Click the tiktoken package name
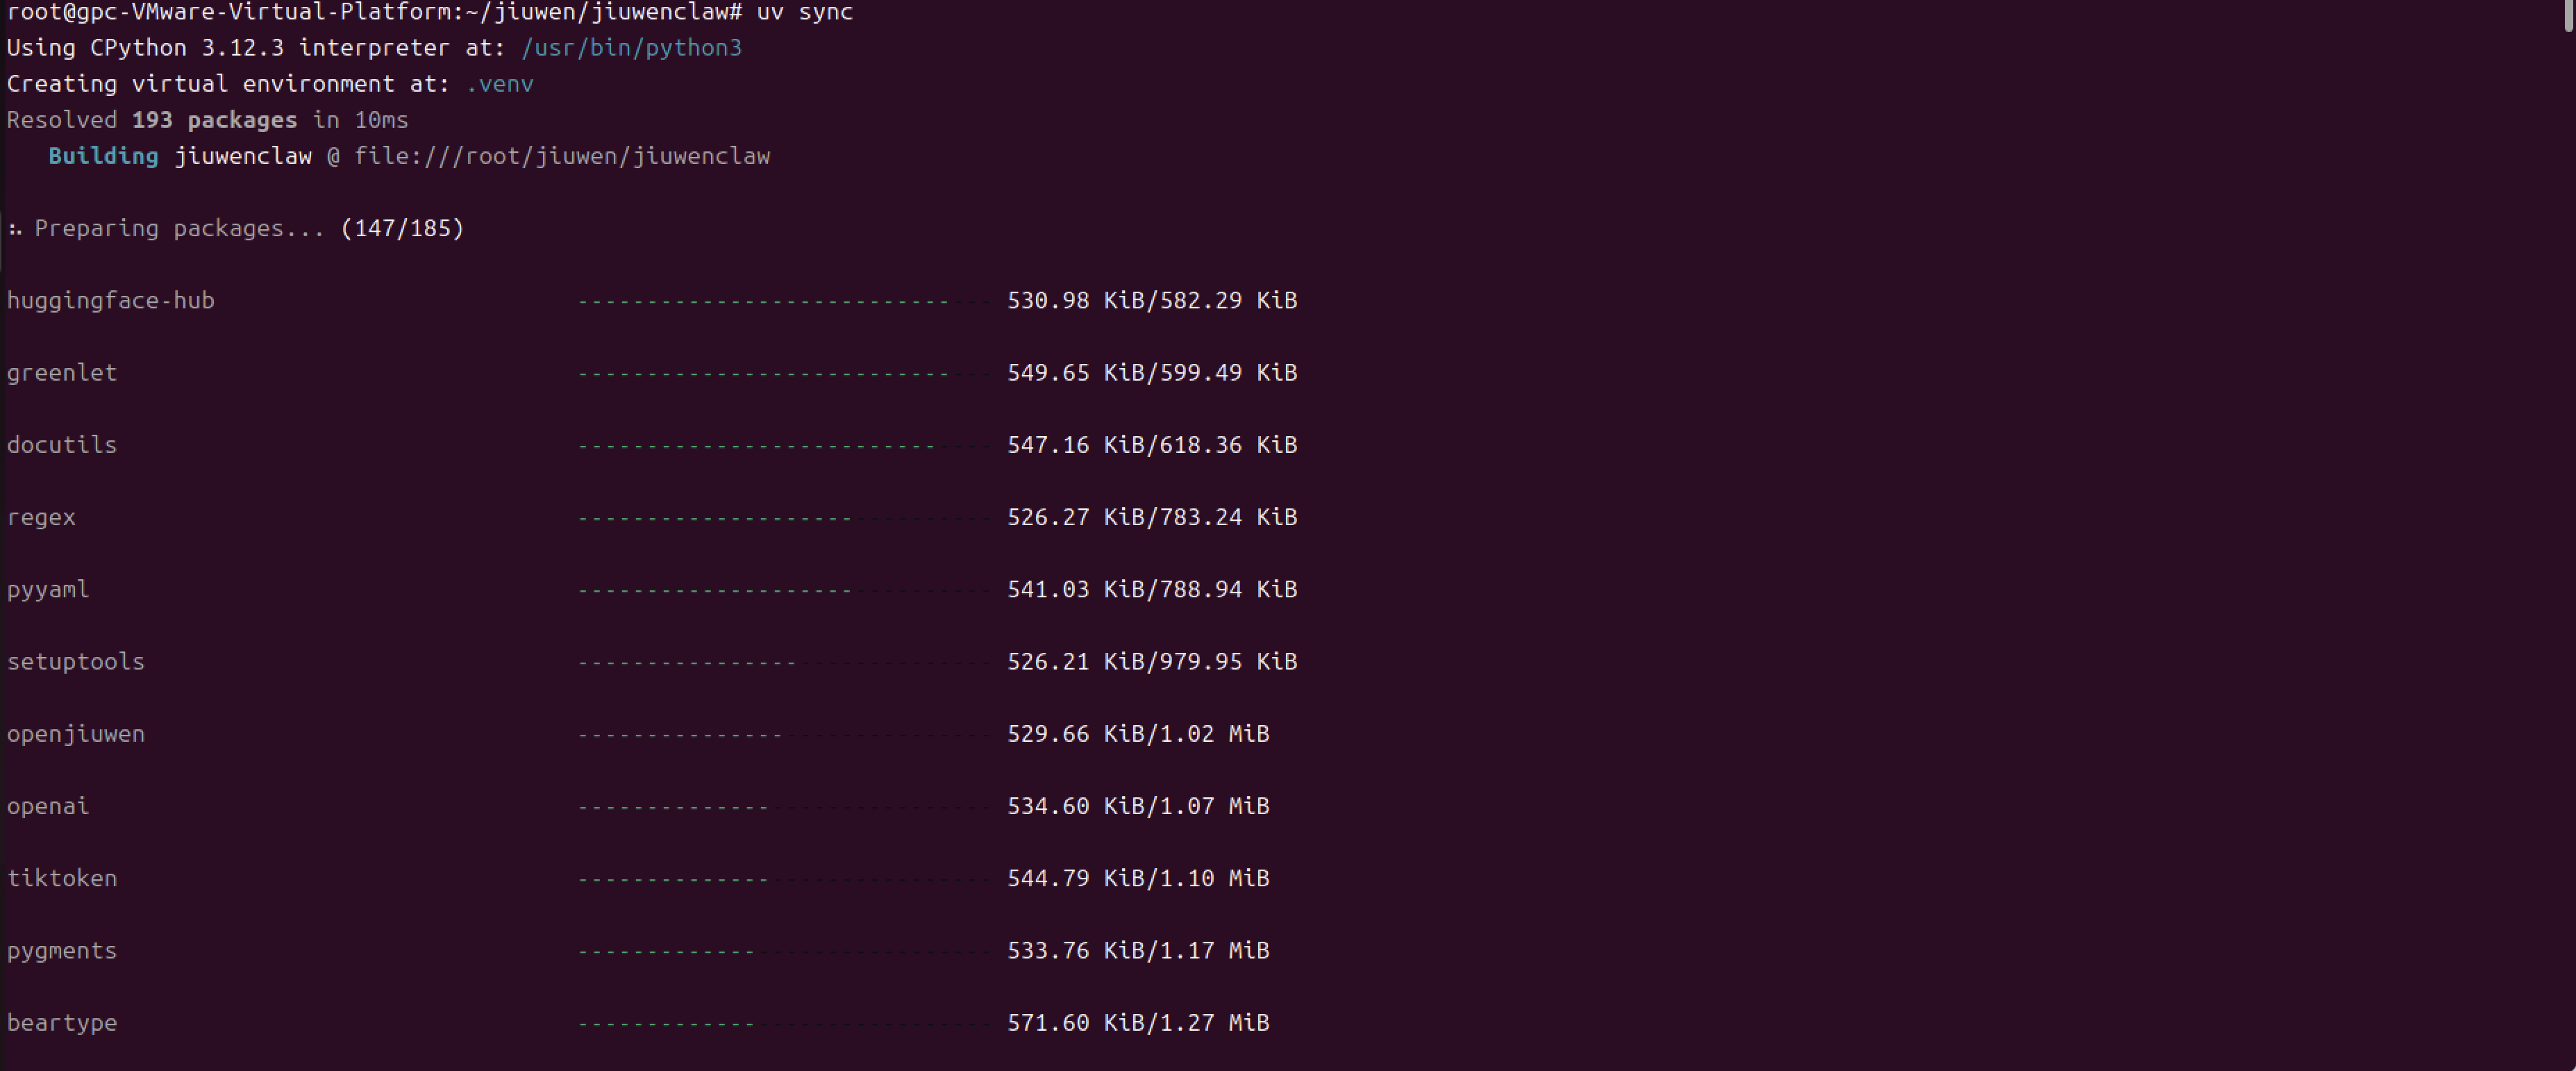The width and height of the screenshot is (2576, 1071). 62,878
